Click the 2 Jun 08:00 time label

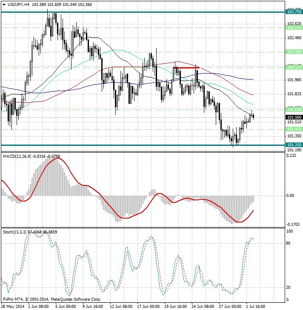tap(39, 307)
